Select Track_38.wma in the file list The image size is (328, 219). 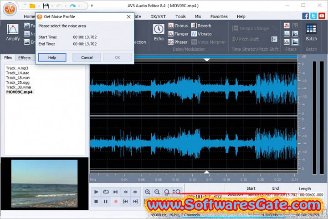(x=18, y=87)
